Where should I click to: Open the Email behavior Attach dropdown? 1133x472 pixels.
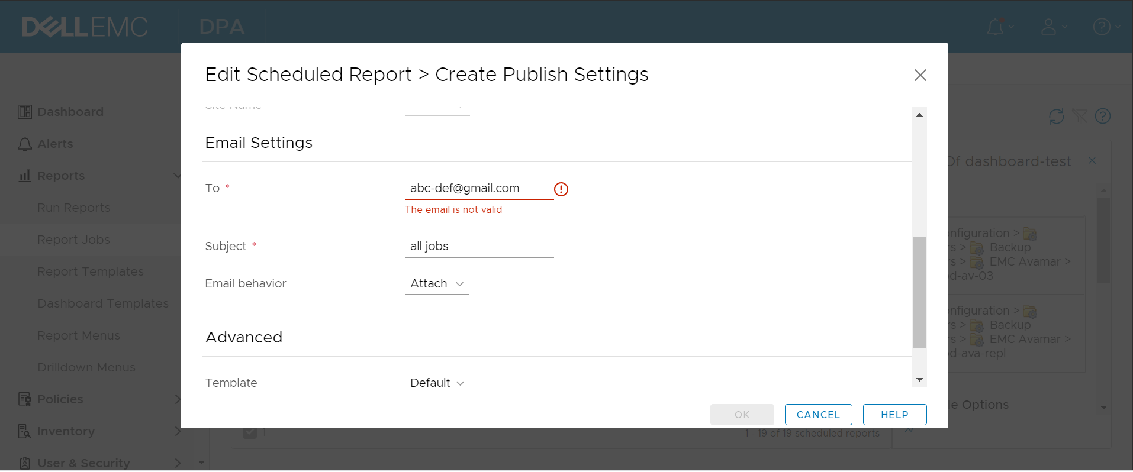point(437,284)
